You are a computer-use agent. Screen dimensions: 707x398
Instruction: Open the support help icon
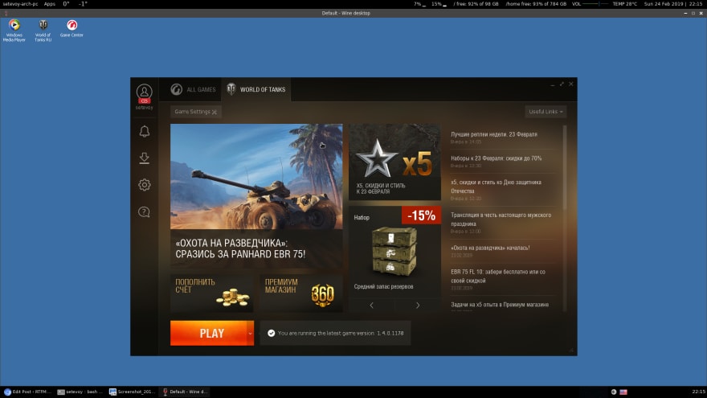pyautogui.click(x=145, y=211)
